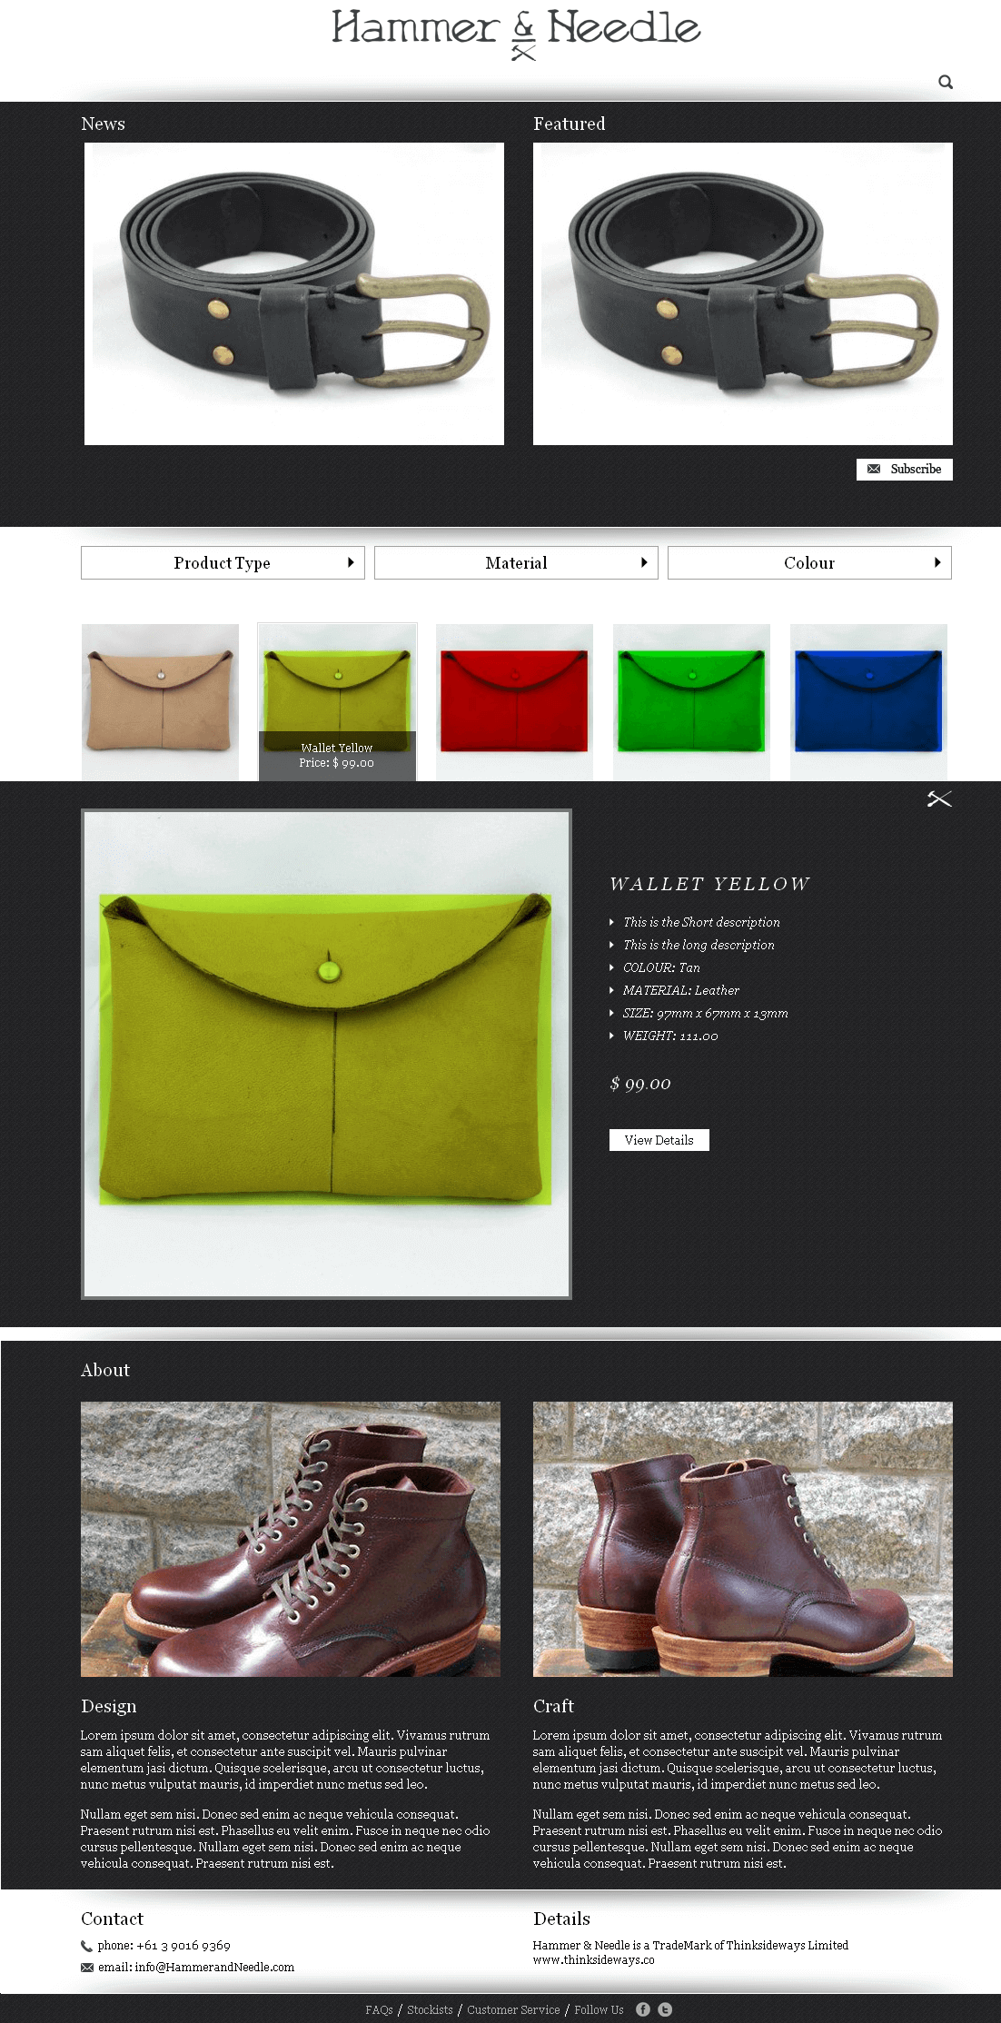
Task: Click the phone number +61 3 9016 9369
Action: pos(183,1945)
